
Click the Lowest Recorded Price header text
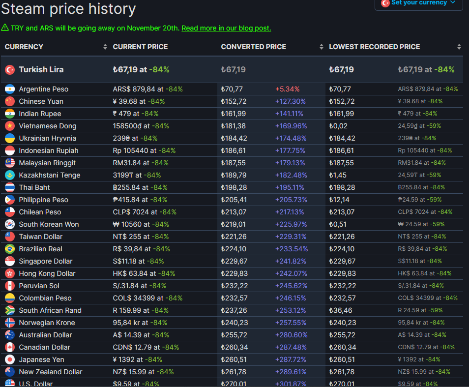375,47
